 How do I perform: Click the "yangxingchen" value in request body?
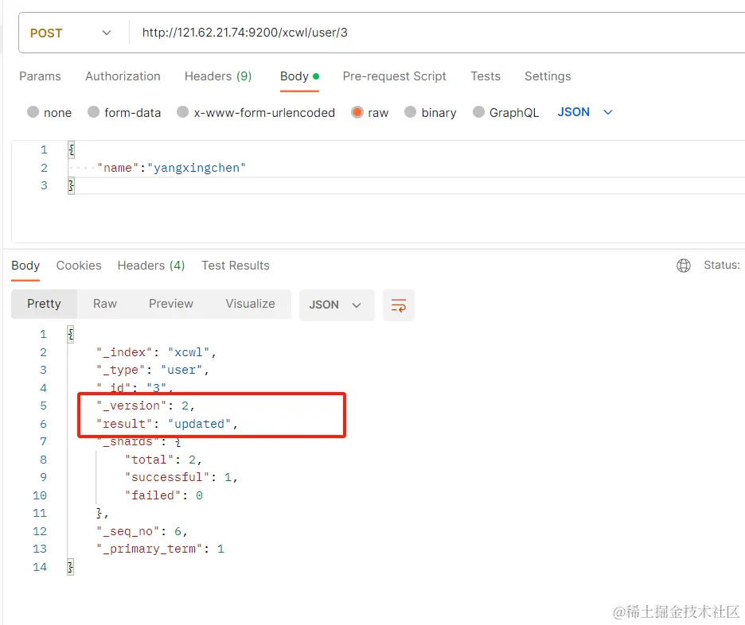[x=197, y=168]
